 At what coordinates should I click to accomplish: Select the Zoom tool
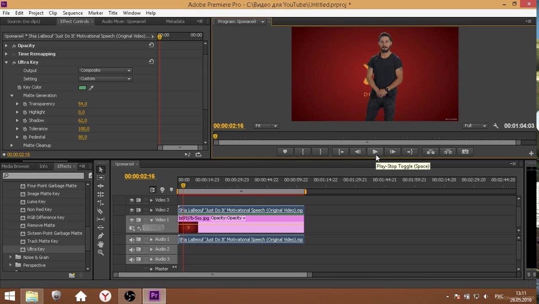(x=100, y=252)
